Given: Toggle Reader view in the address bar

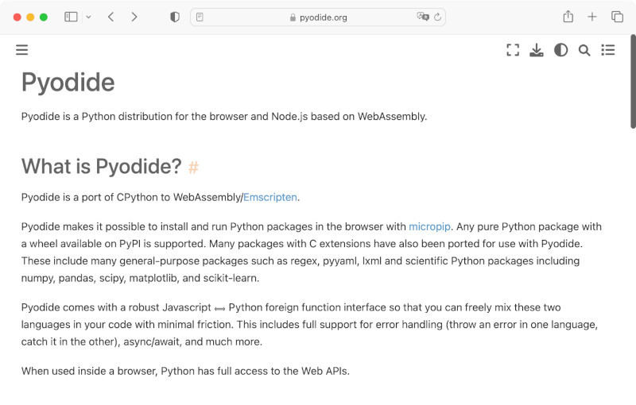Looking at the screenshot, I should [200, 17].
